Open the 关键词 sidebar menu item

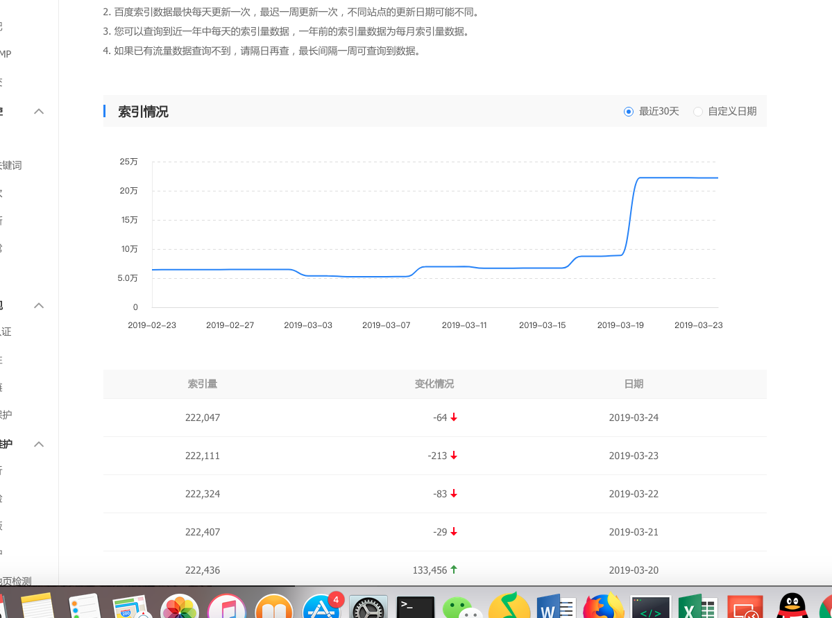point(11,165)
